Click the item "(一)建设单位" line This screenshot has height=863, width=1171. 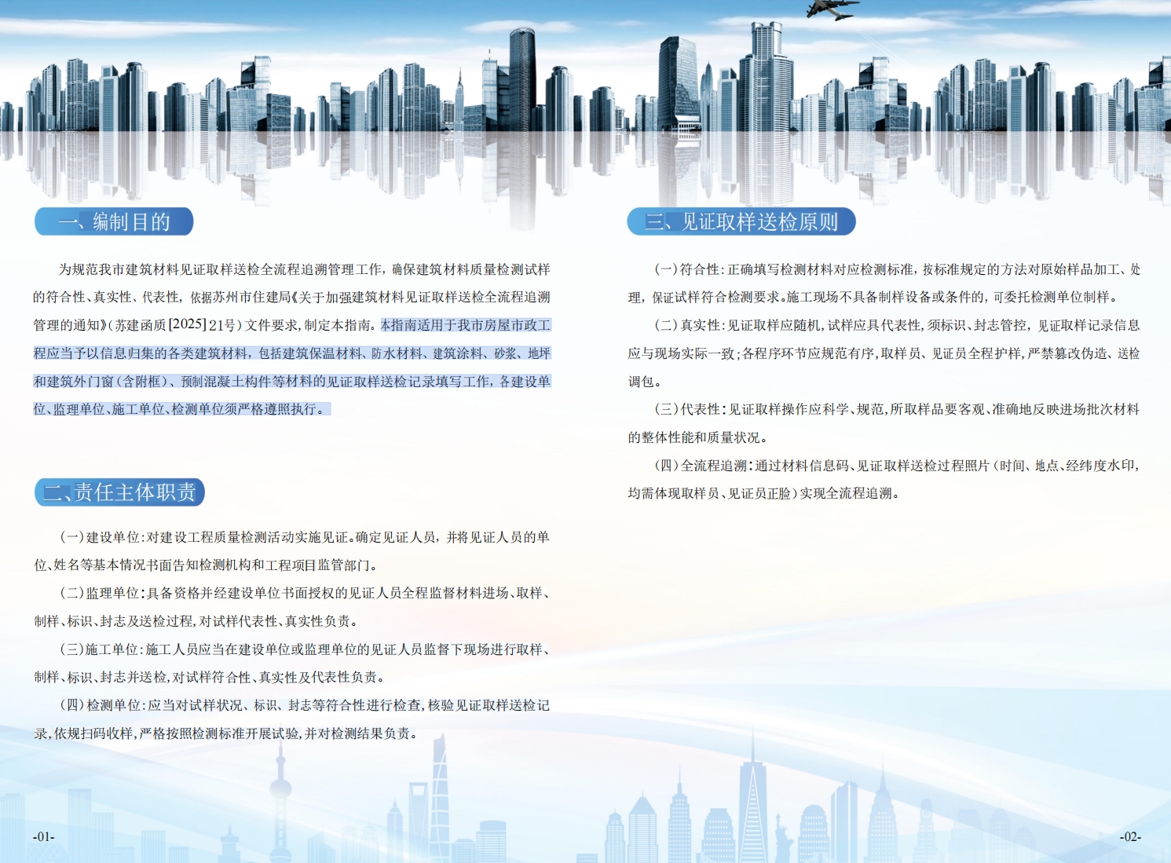coord(305,537)
